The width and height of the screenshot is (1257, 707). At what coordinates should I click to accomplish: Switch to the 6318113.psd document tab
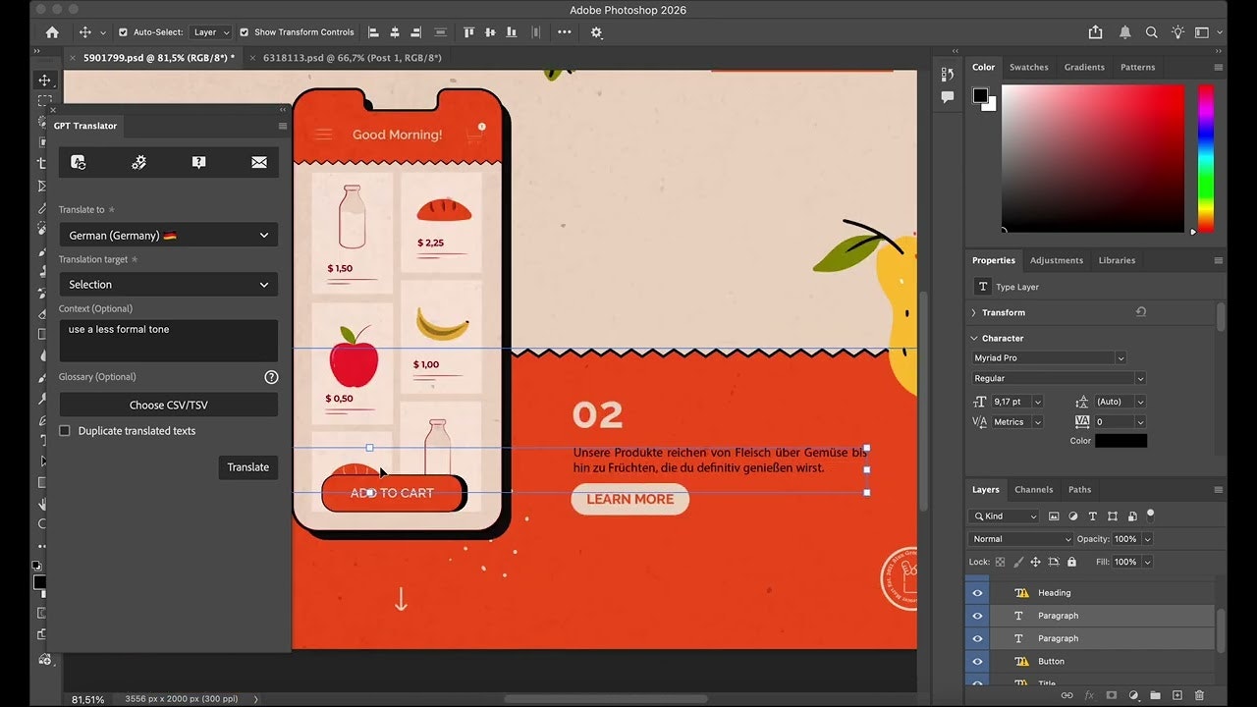point(352,58)
